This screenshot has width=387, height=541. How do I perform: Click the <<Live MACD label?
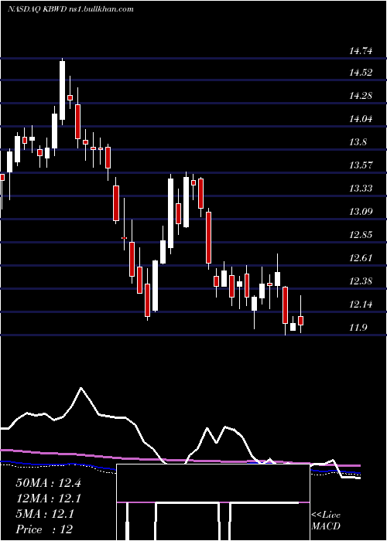[x=326, y=521]
